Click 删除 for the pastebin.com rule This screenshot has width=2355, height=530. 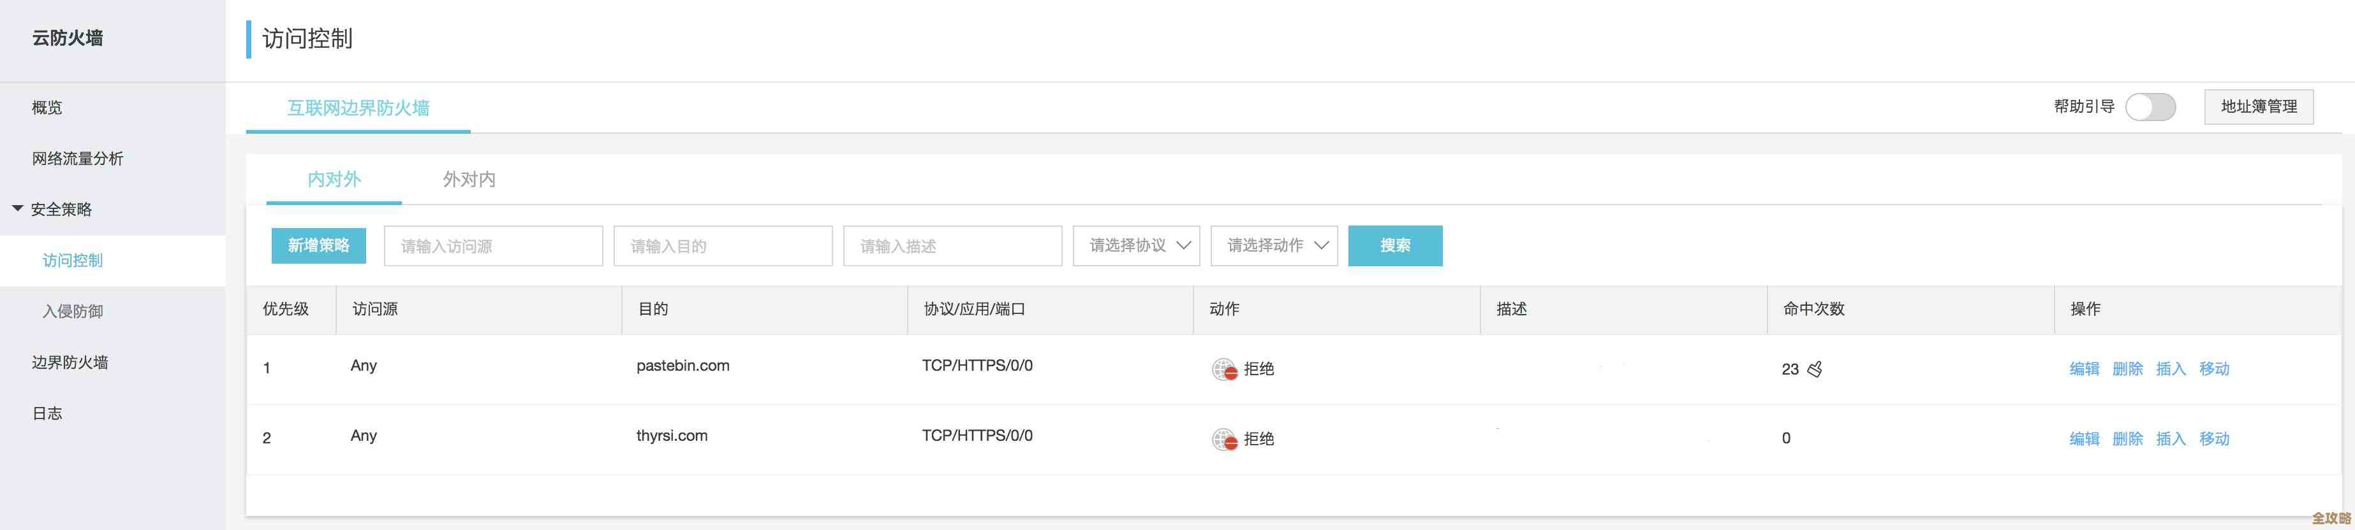coord(2127,369)
